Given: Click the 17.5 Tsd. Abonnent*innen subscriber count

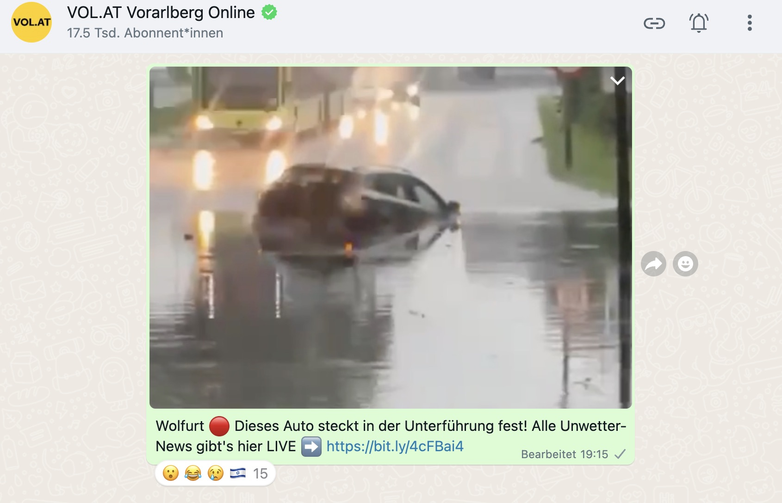Looking at the screenshot, I should click(145, 33).
